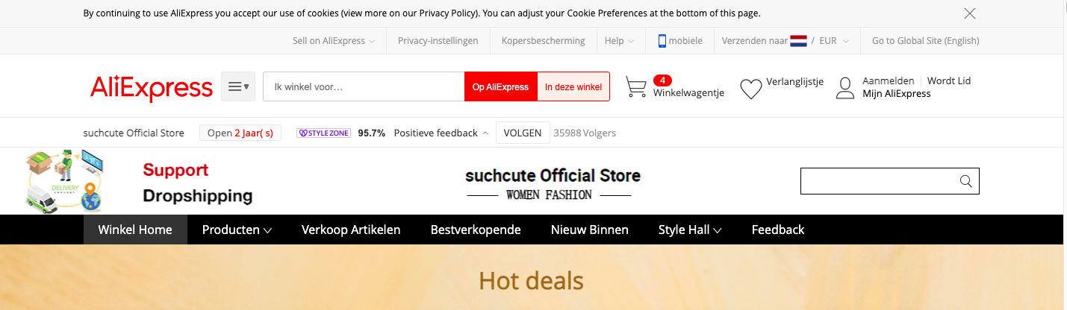Viewport: 1067px width, 310px height.
Task: Click the magnifier icon in store search
Action: point(965,181)
